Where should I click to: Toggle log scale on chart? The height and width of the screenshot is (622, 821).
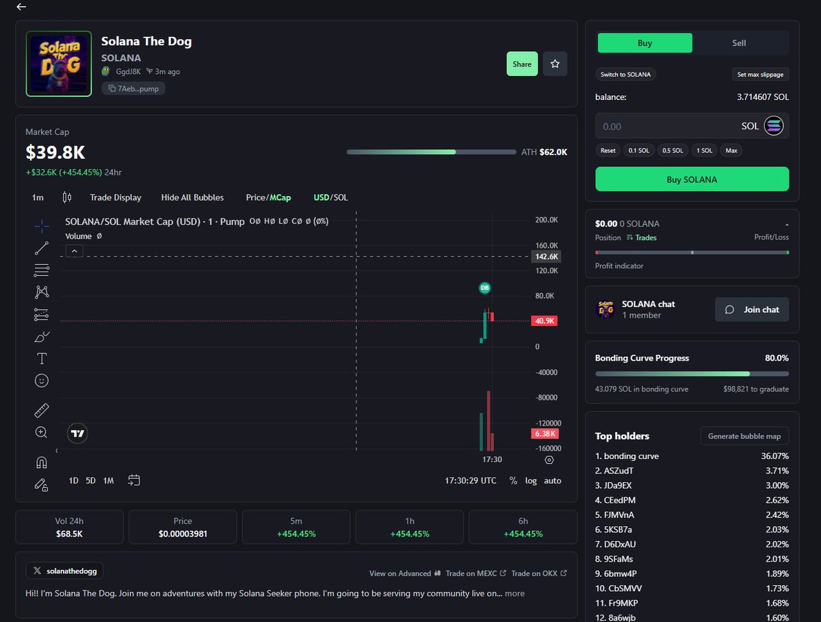click(531, 480)
